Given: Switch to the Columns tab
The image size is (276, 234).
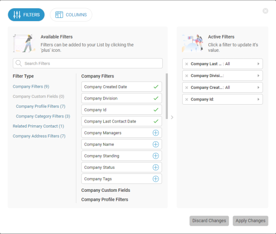Looking at the screenshot, I should point(71,15).
